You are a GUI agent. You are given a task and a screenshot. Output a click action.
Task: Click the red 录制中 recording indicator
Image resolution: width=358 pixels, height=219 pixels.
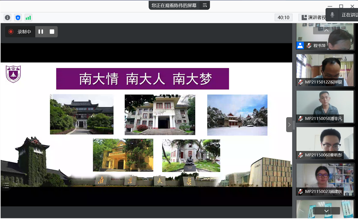11,32
